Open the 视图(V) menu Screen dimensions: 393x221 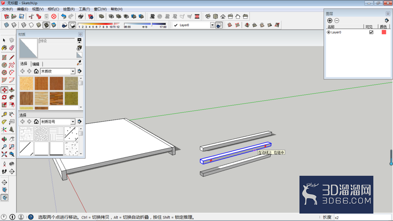pos(38,9)
